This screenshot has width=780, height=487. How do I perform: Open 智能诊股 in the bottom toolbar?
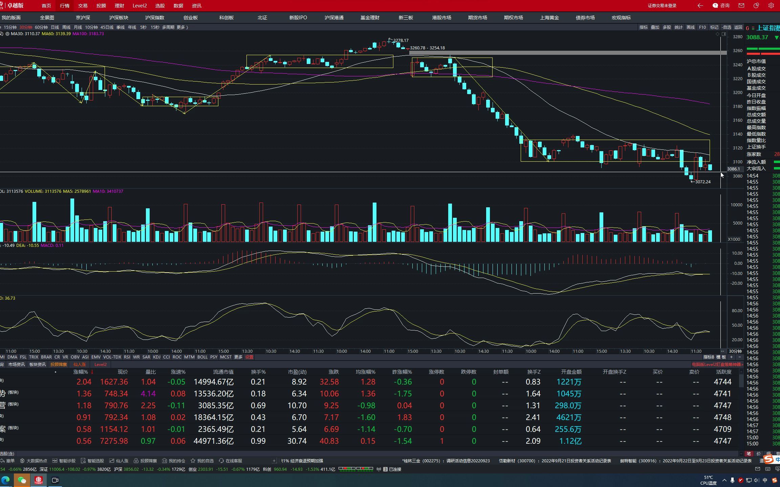pos(64,461)
